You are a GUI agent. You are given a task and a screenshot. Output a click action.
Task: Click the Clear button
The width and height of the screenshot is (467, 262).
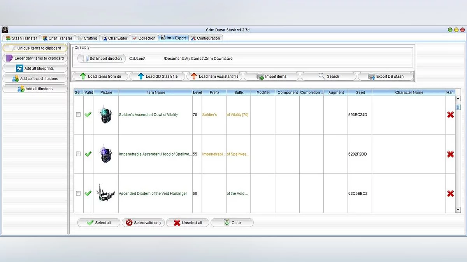[232, 223]
